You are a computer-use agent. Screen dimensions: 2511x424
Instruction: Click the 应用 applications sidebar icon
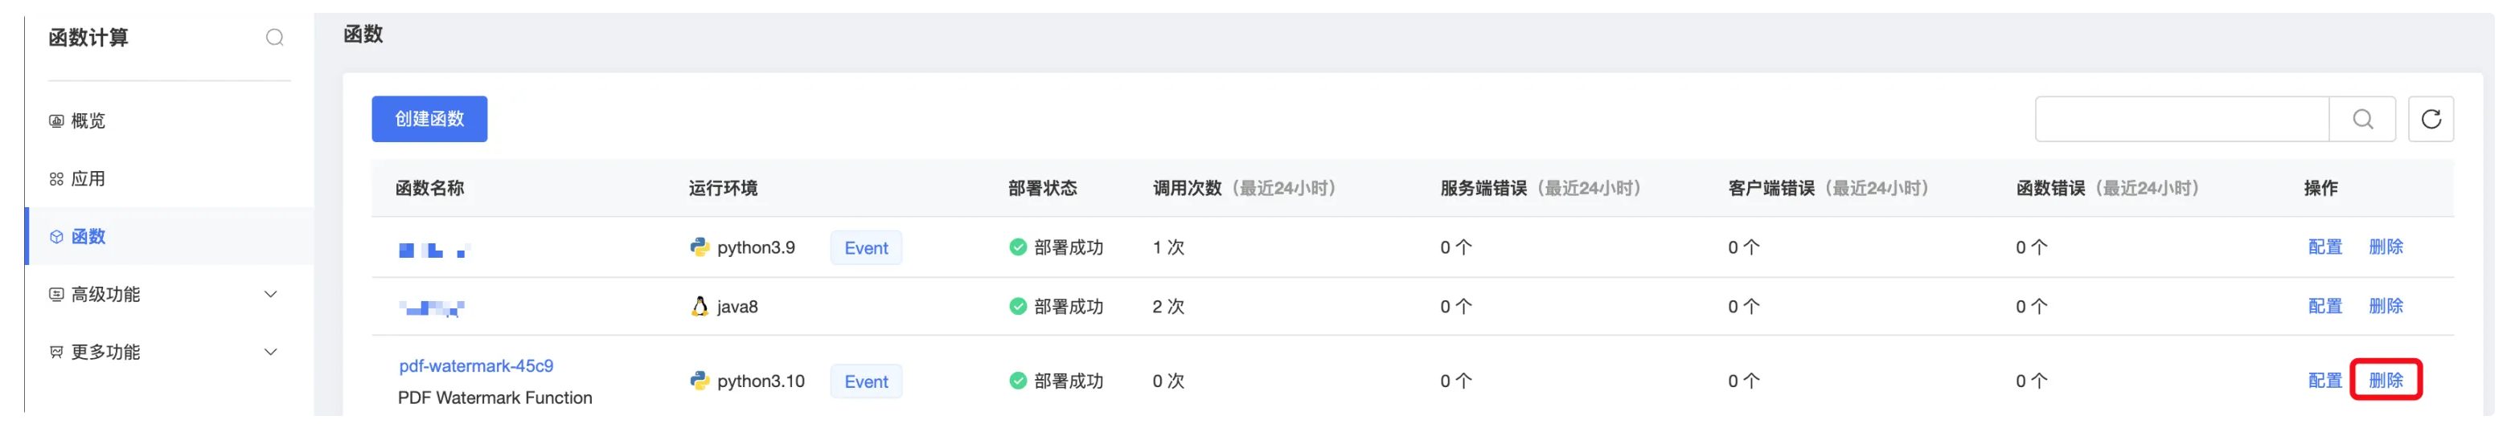[56, 179]
